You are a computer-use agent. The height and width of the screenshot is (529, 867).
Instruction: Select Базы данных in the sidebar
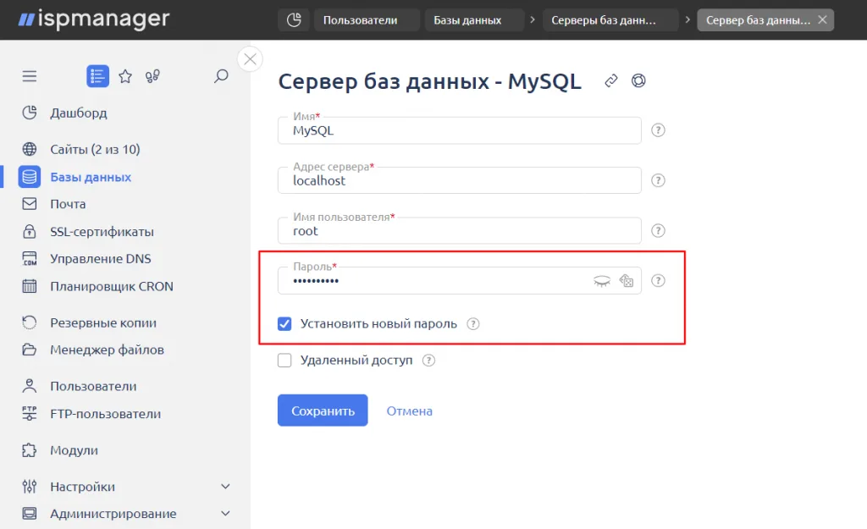(91, 177)
